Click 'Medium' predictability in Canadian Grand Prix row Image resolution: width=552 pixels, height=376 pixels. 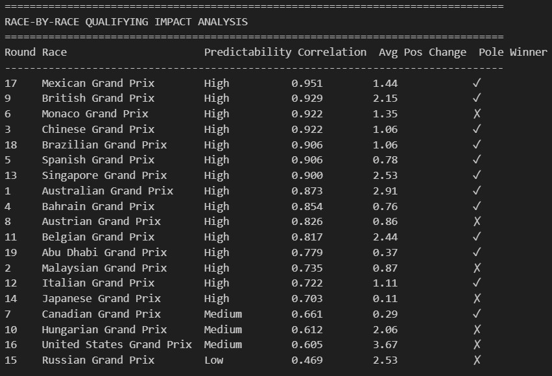[223, 314]
